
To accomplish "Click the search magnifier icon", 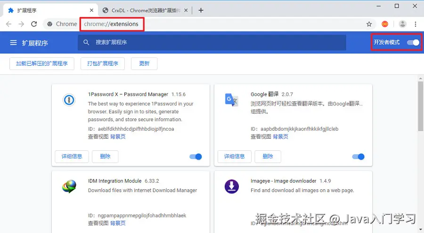I will click(x=86, y=42).
